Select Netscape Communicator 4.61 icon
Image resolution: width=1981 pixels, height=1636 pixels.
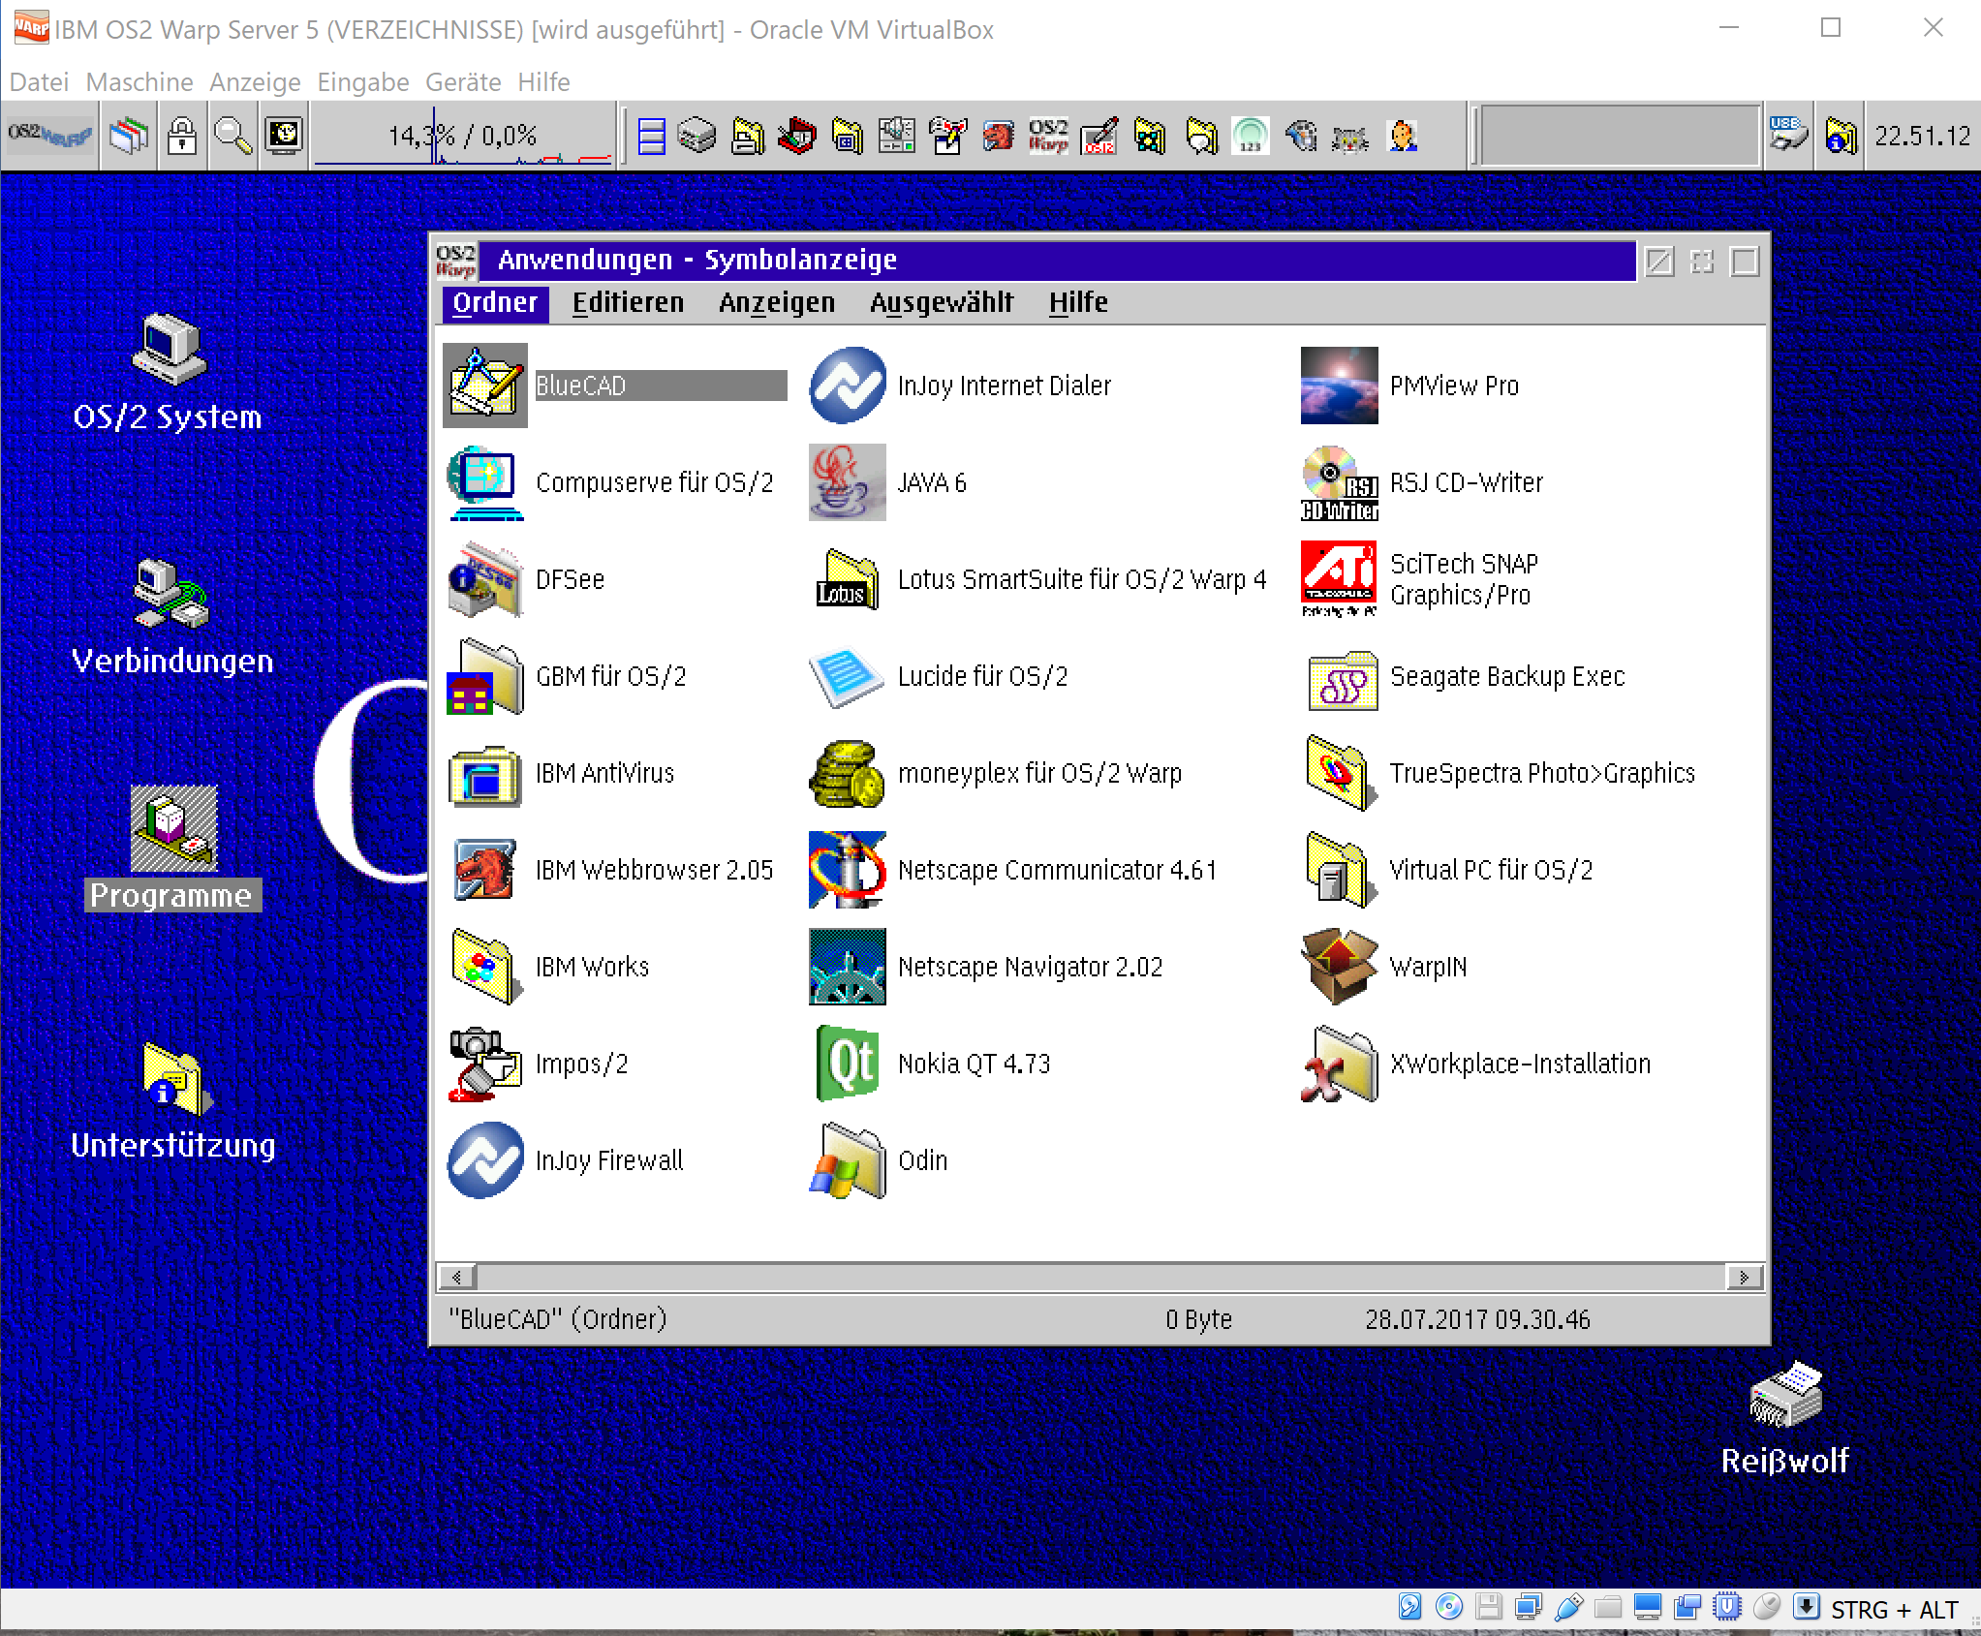pyautogui.click(x=847, y=870)
